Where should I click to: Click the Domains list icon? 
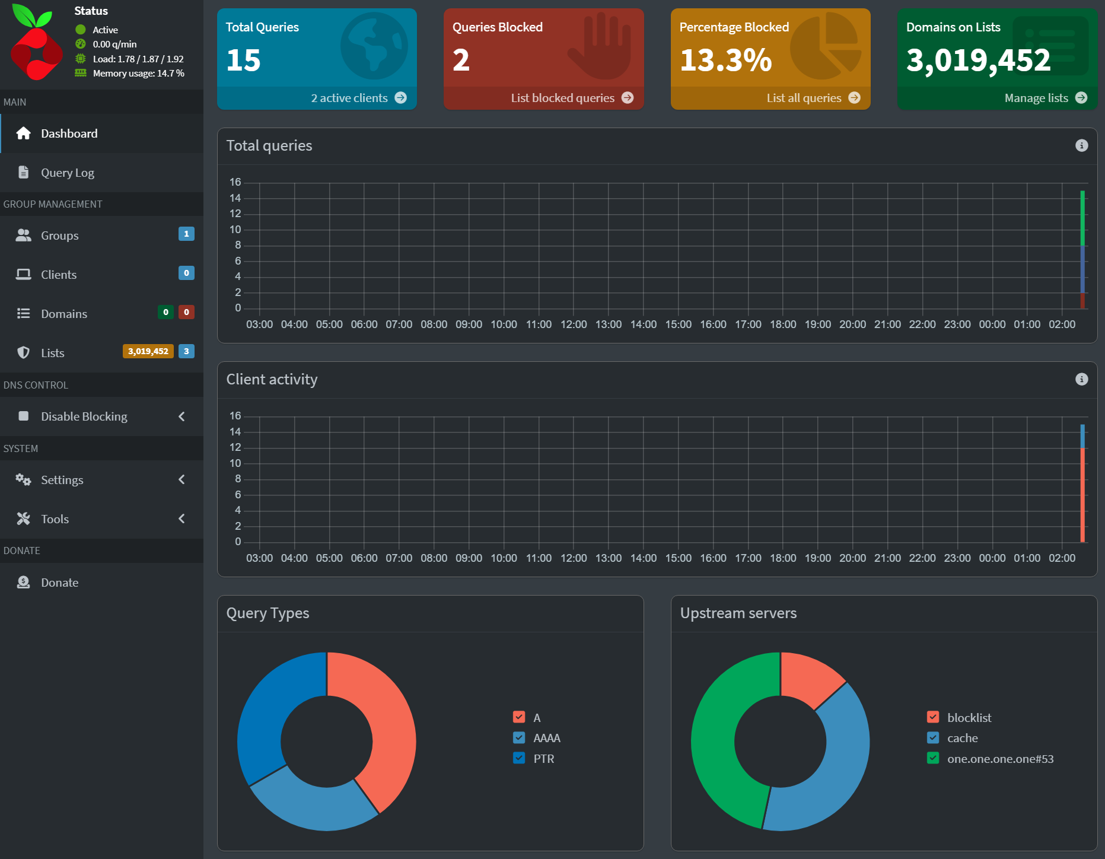pos(24,314)
